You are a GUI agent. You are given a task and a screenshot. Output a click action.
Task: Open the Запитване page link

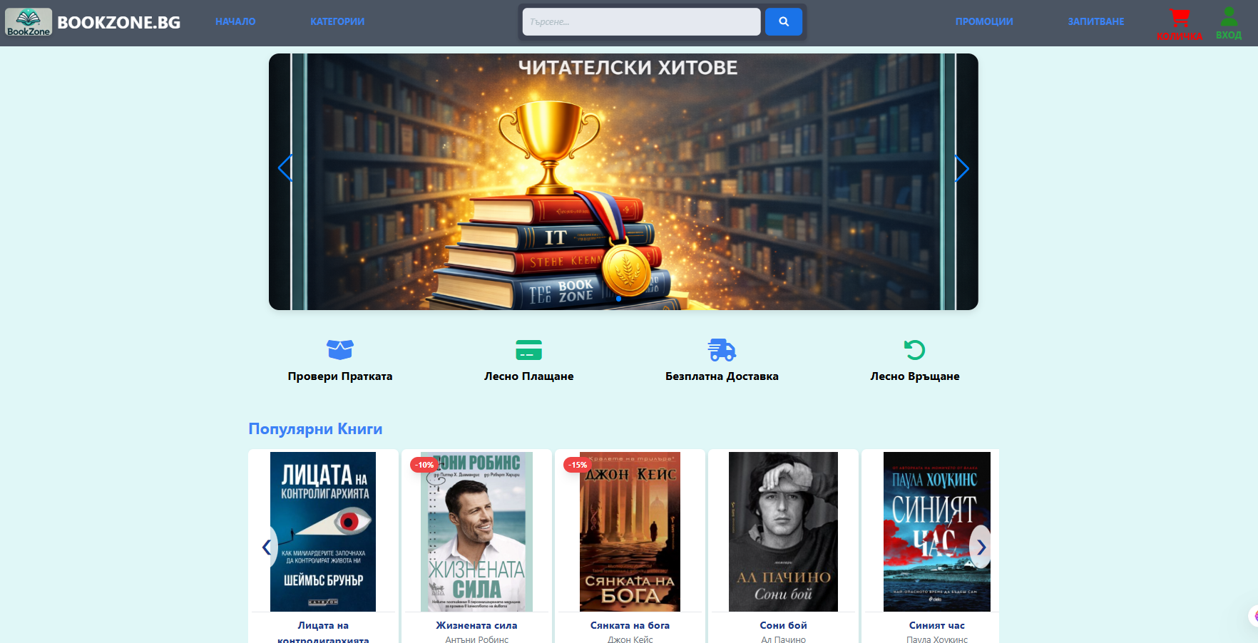pos(1096,21)
